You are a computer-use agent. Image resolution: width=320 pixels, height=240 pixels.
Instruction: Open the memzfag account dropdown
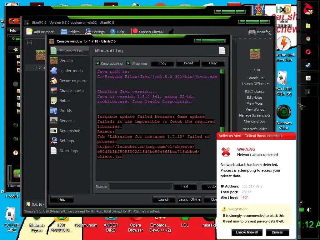point(260,32)
